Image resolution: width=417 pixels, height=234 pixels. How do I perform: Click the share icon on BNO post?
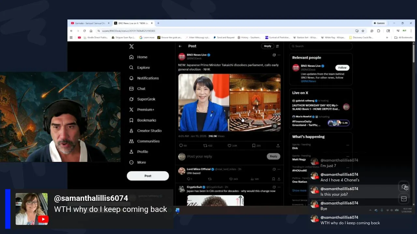(x=278, y=146)
